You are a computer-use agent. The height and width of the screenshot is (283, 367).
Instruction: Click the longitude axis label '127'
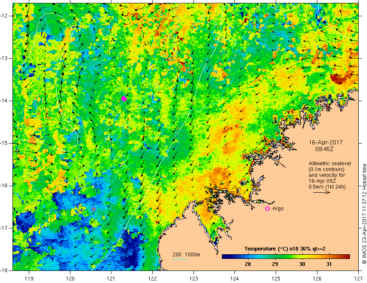358,278
